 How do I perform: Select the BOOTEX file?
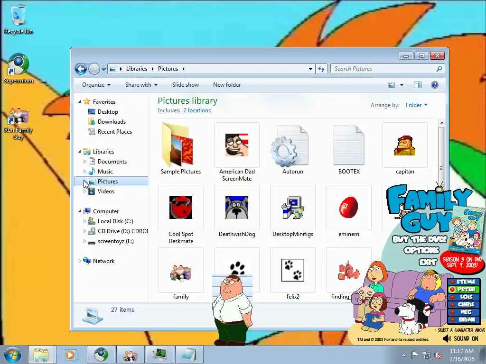point(349,149)
